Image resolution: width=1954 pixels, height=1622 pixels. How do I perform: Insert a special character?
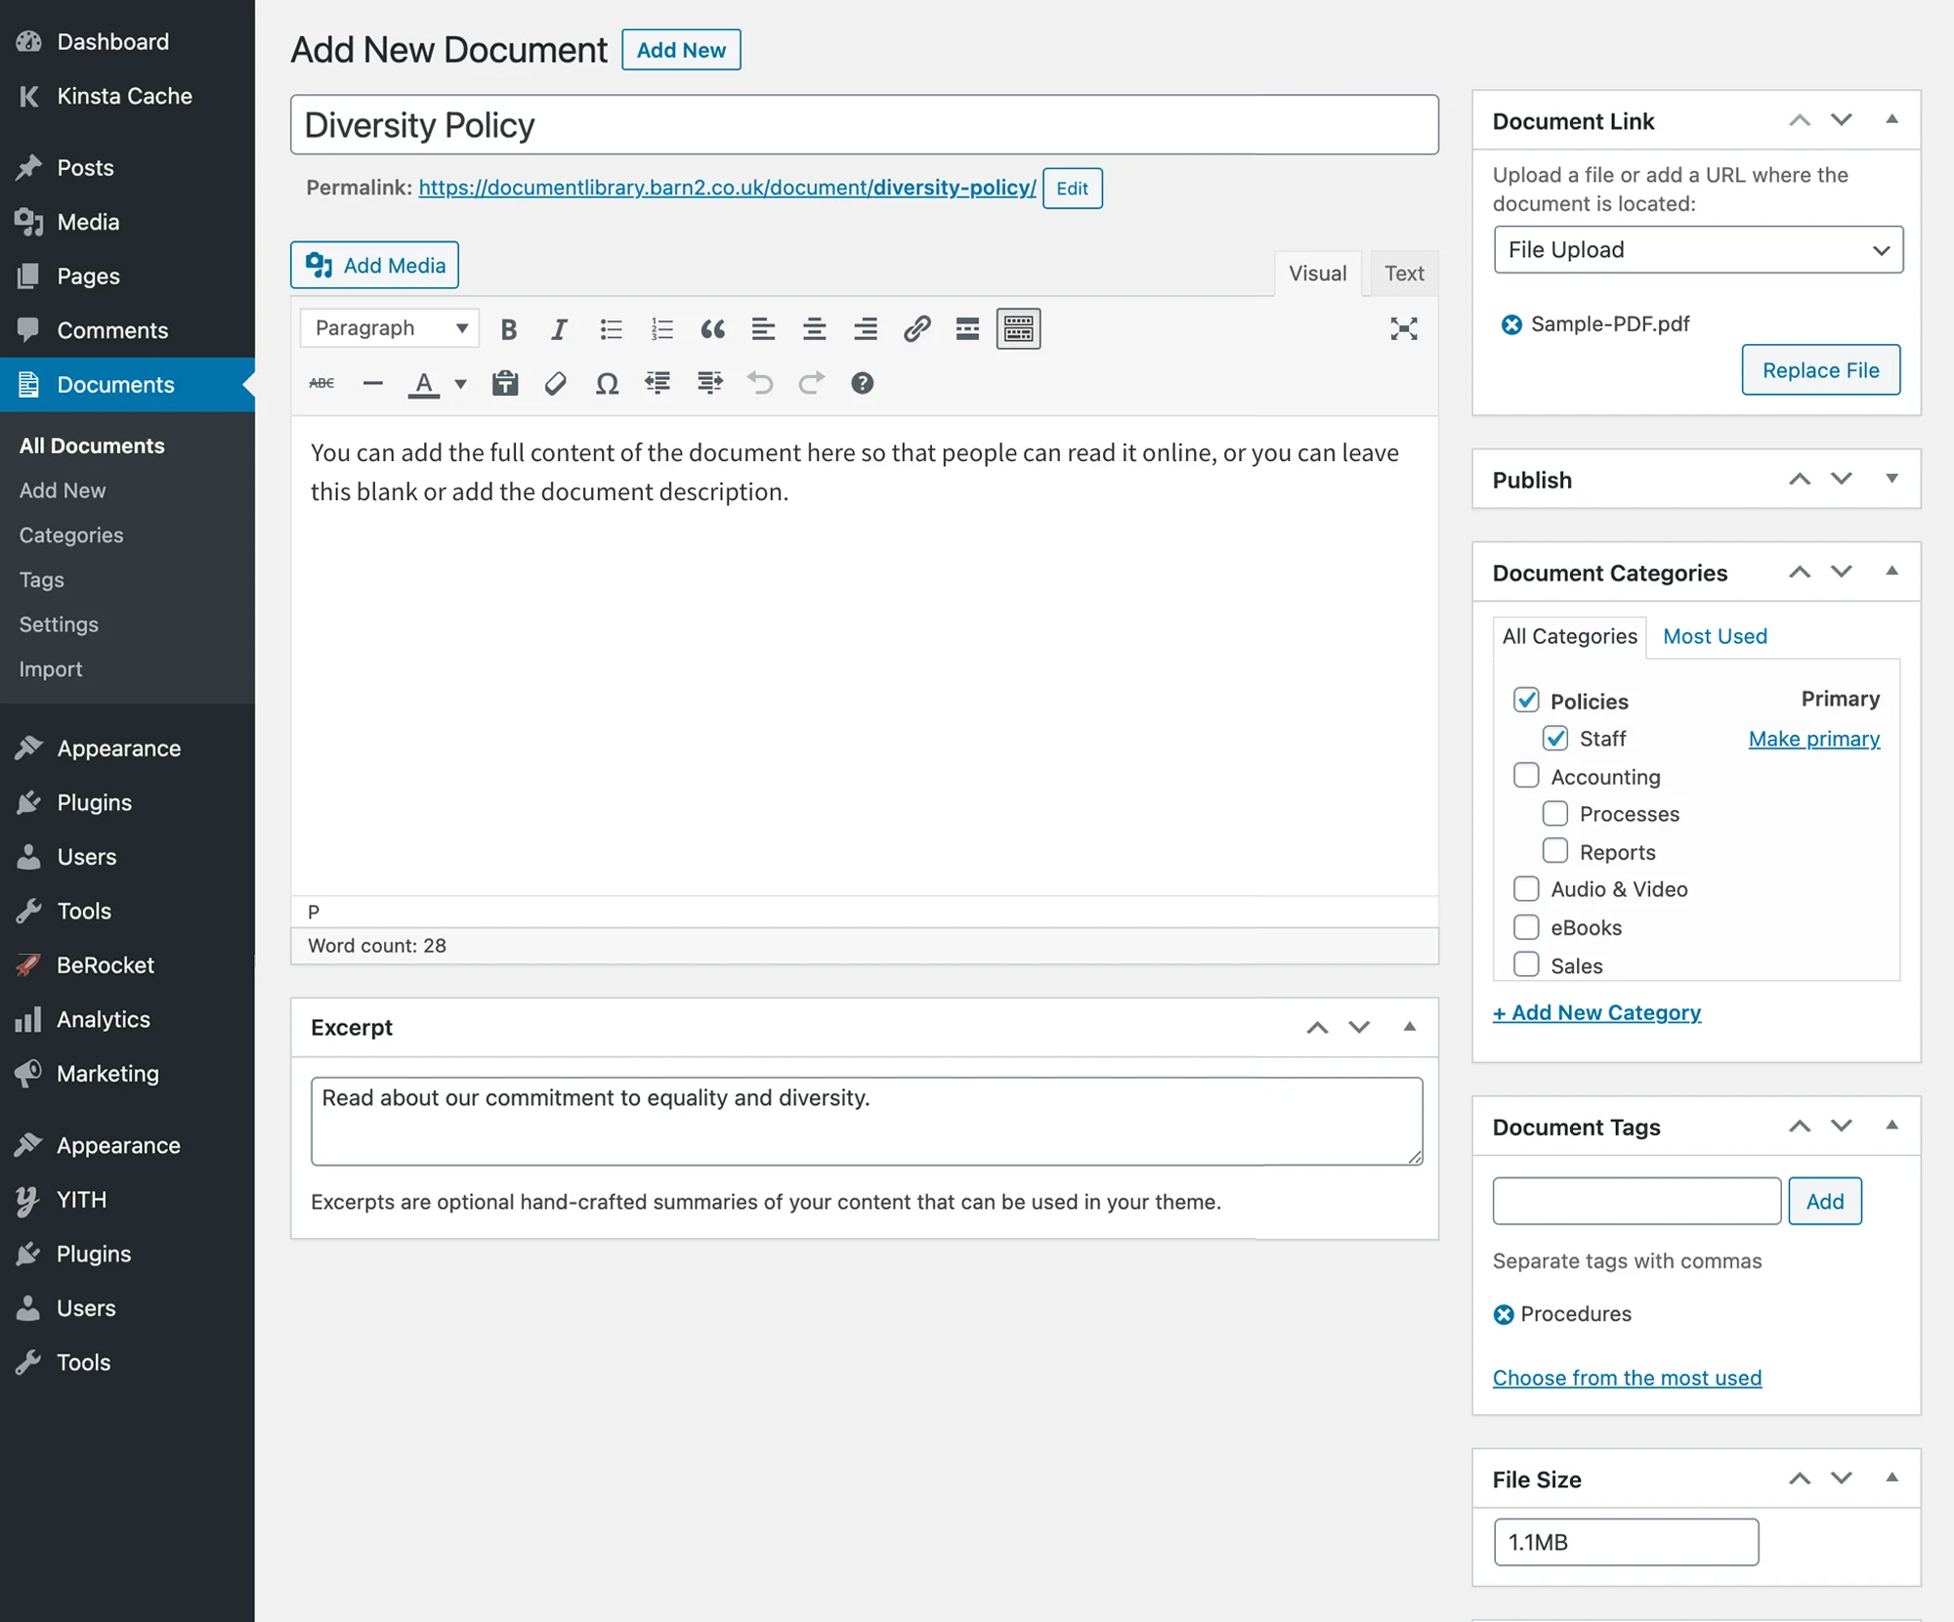point(606,383)
